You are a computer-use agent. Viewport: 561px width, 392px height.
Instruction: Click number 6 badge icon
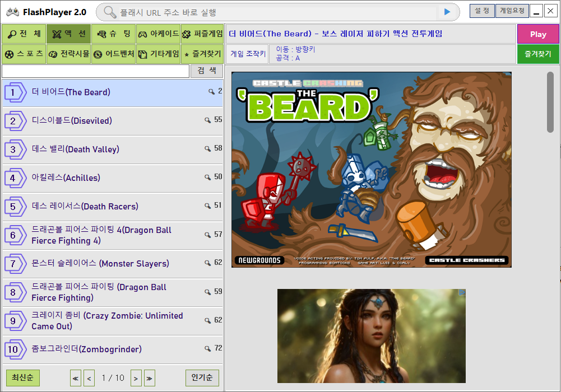tap(15, 236)
